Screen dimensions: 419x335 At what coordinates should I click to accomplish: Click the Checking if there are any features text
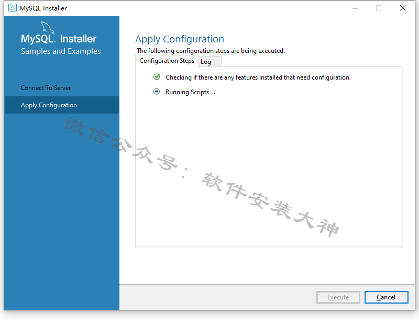[258, 77]
